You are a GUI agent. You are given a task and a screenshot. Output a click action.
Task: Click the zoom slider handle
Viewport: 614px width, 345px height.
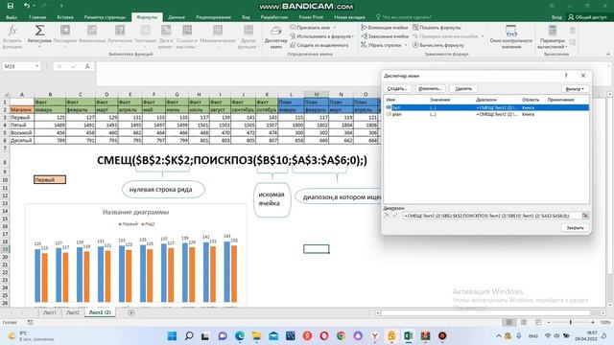tap(571, 322)
